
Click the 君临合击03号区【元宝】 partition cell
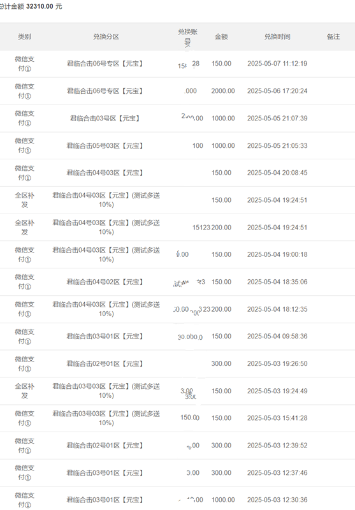click(105, 119)
